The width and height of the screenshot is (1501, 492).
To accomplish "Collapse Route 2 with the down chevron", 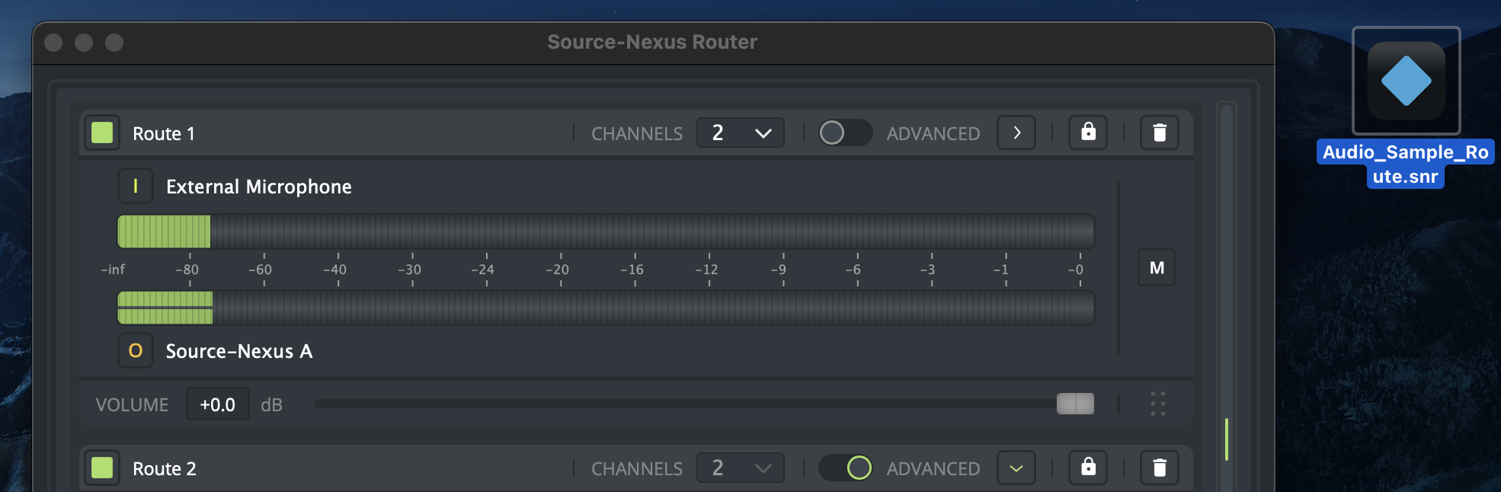I will [1016, 467].
